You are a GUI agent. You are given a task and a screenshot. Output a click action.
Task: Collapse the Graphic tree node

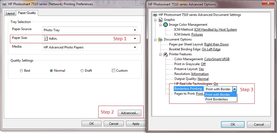coord(155,20)
